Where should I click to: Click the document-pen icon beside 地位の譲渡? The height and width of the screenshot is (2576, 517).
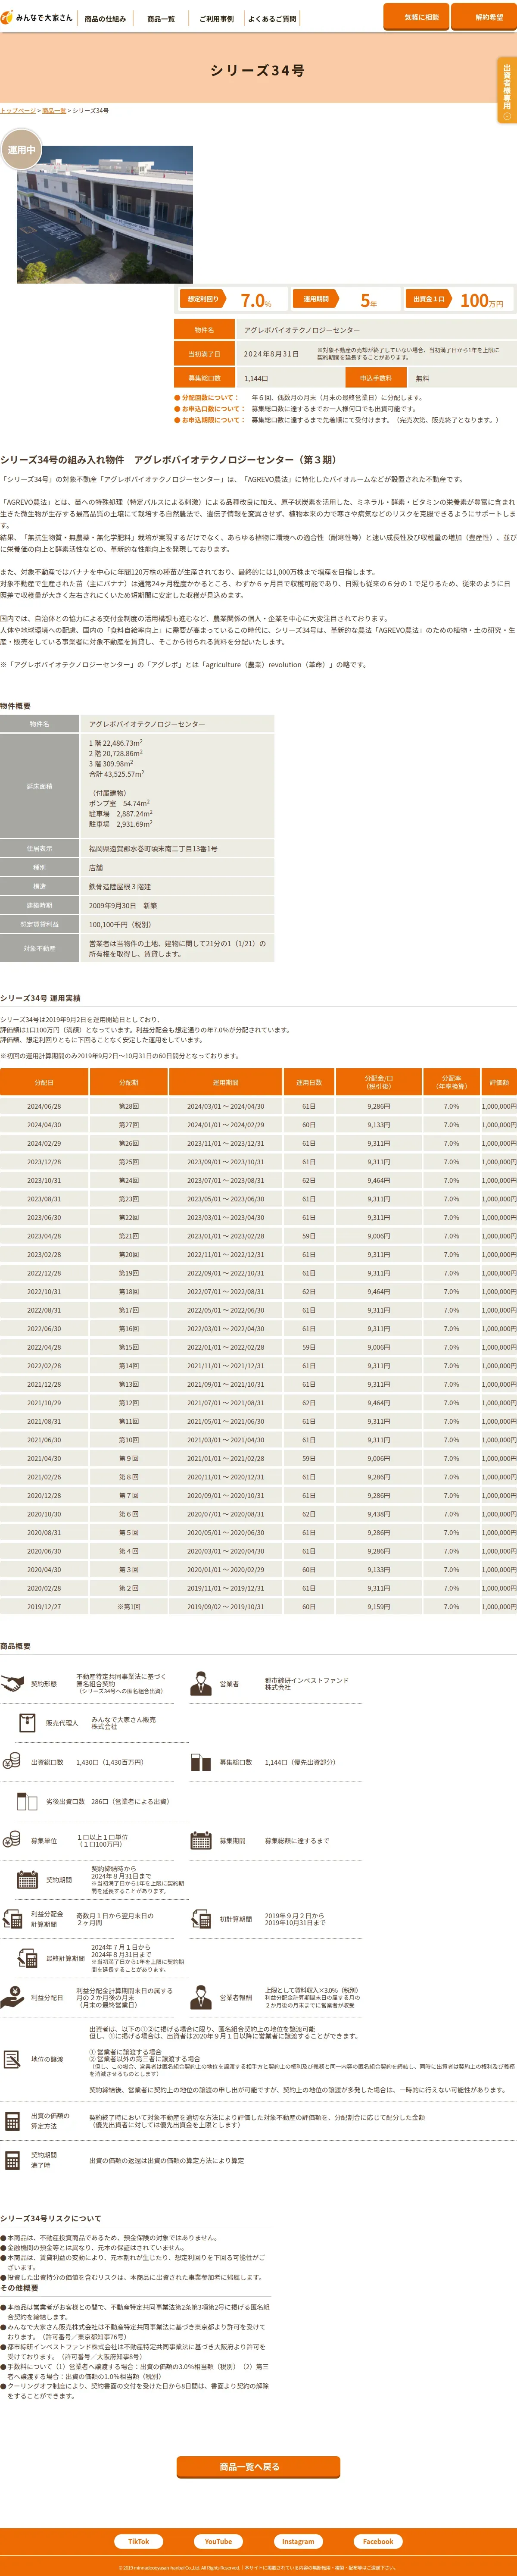click(12, 2059)
